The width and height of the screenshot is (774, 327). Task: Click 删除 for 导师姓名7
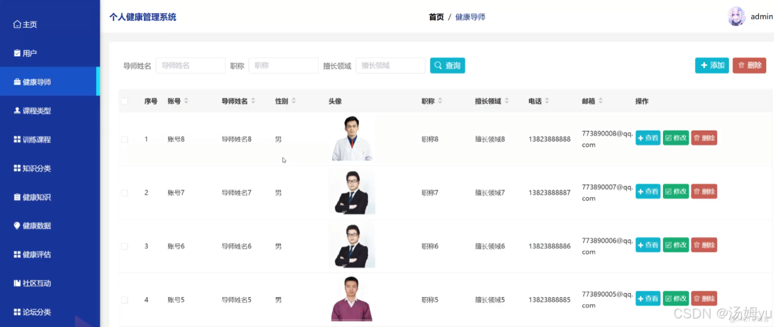[x=704, y=191]
